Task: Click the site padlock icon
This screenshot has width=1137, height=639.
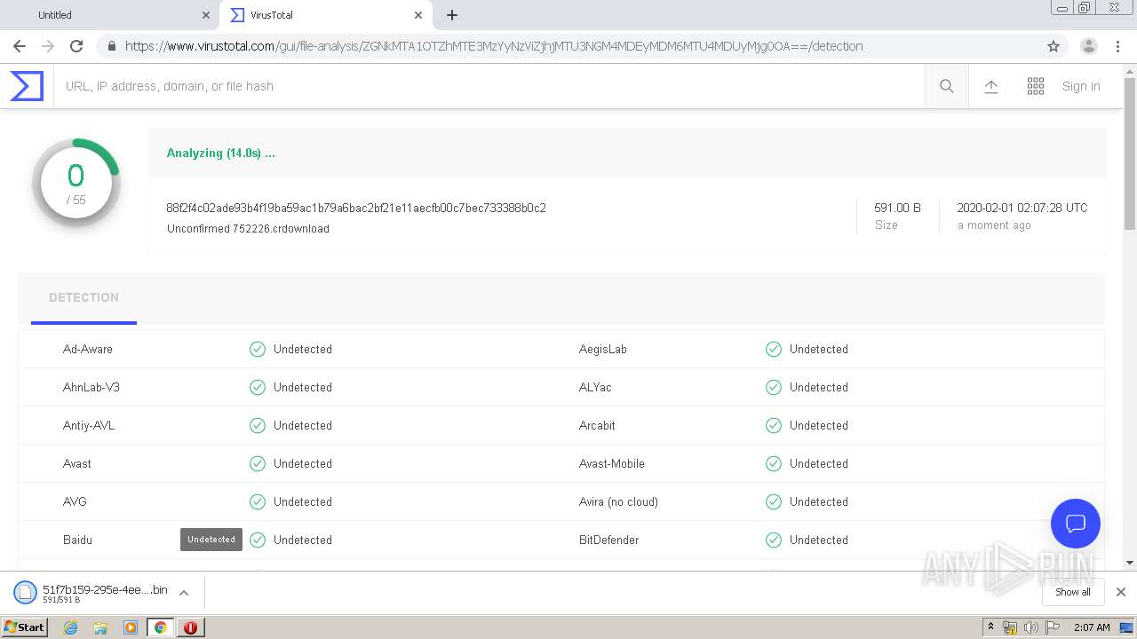Action: pyautogui.click(x=111, y=46)
